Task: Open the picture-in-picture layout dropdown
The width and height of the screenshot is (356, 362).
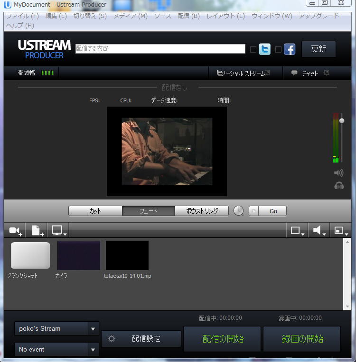Action: click(x=341, y=231)
